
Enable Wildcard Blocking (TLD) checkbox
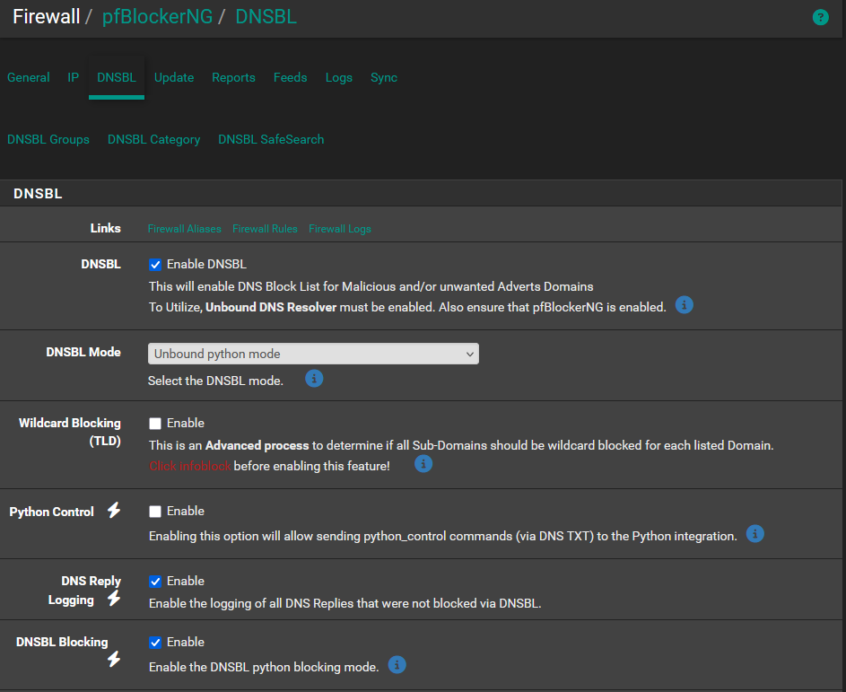(x=155, y=424)
